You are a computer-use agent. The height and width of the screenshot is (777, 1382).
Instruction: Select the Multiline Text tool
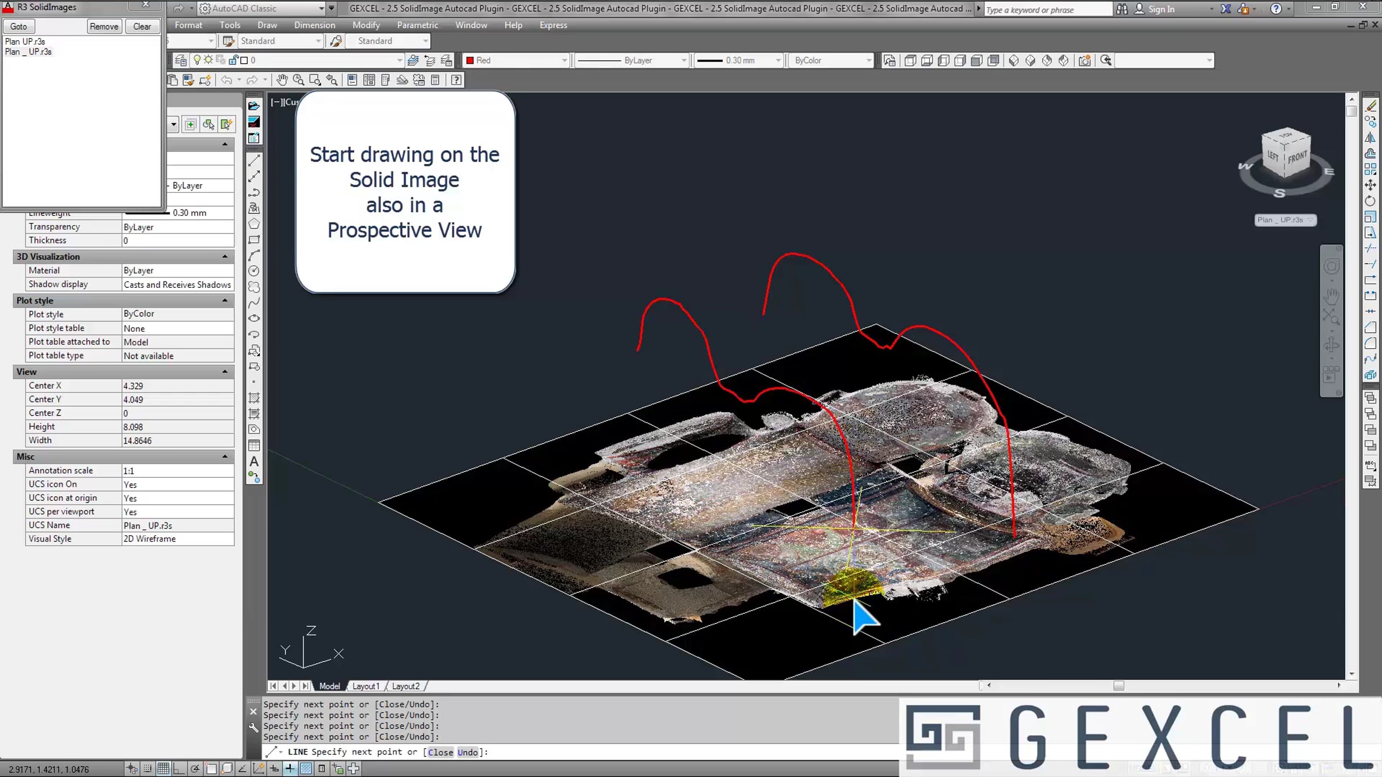(254, 462)
